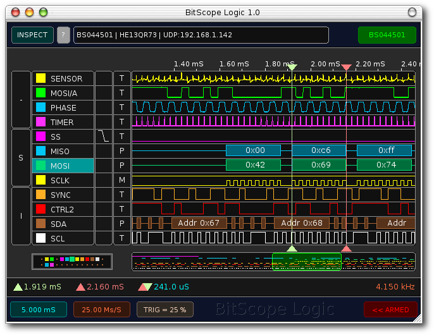434x335 pixels.
Task: Open the 5.000 mS timebase selector
Action: pyautogui.click(x=38, y=310)
